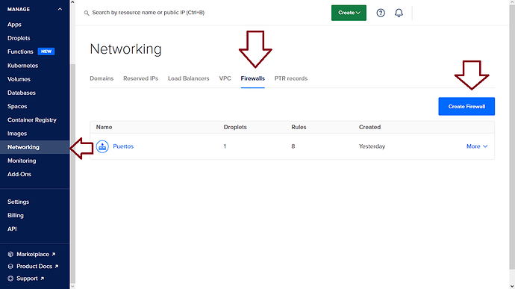Viewport: 515px width, 289px height.
Task: Click the Rules column header
Action: coord(299,127)
